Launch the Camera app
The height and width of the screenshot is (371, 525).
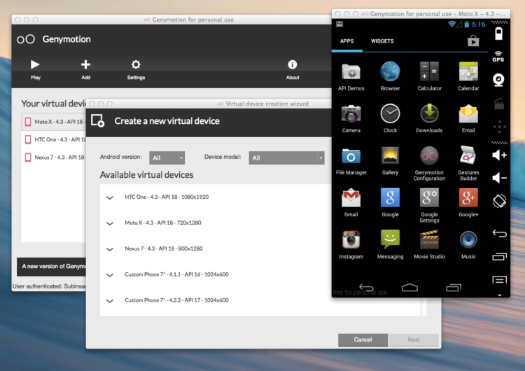click(351, 118)
